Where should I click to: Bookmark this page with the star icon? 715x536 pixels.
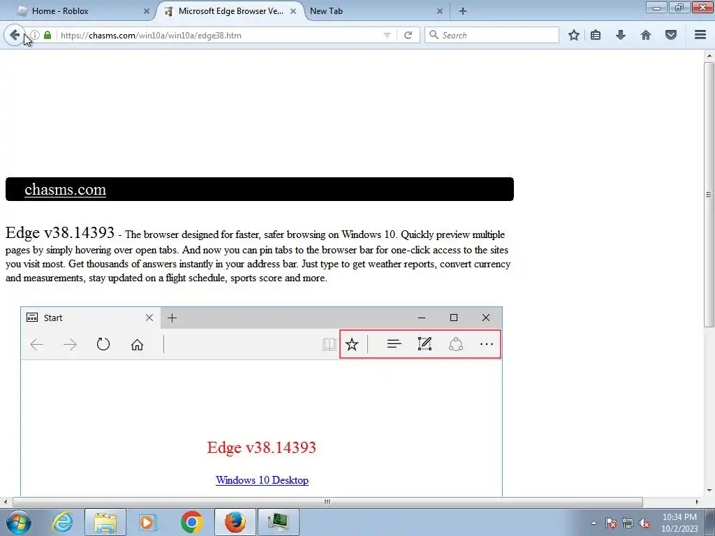click(x=574, y=35)
